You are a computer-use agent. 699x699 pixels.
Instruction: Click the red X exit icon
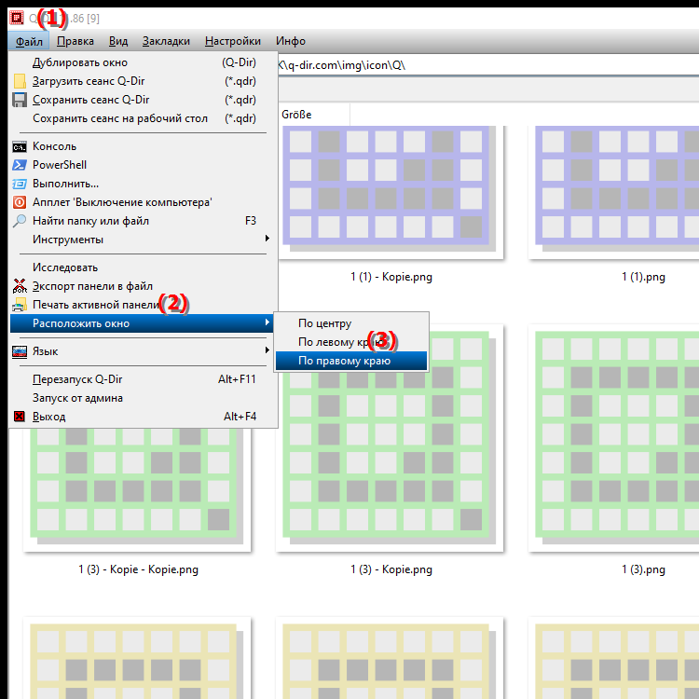[x=20, y=417]
